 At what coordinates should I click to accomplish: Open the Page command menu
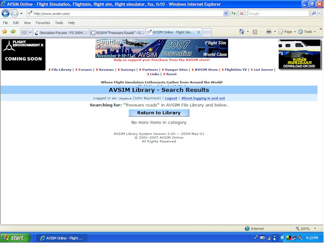point(287,32)
